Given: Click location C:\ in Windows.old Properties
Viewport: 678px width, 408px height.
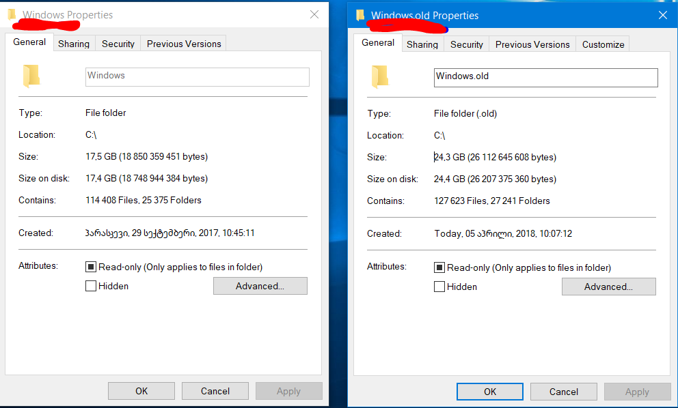Looking at the screenshot, I should tap(439, 136).
